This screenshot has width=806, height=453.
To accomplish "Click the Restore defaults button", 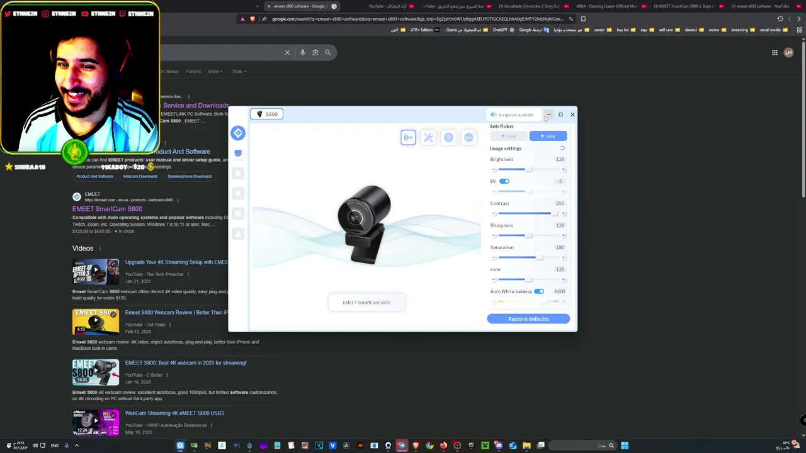I will pyautogui.click(x=528, y=319).
